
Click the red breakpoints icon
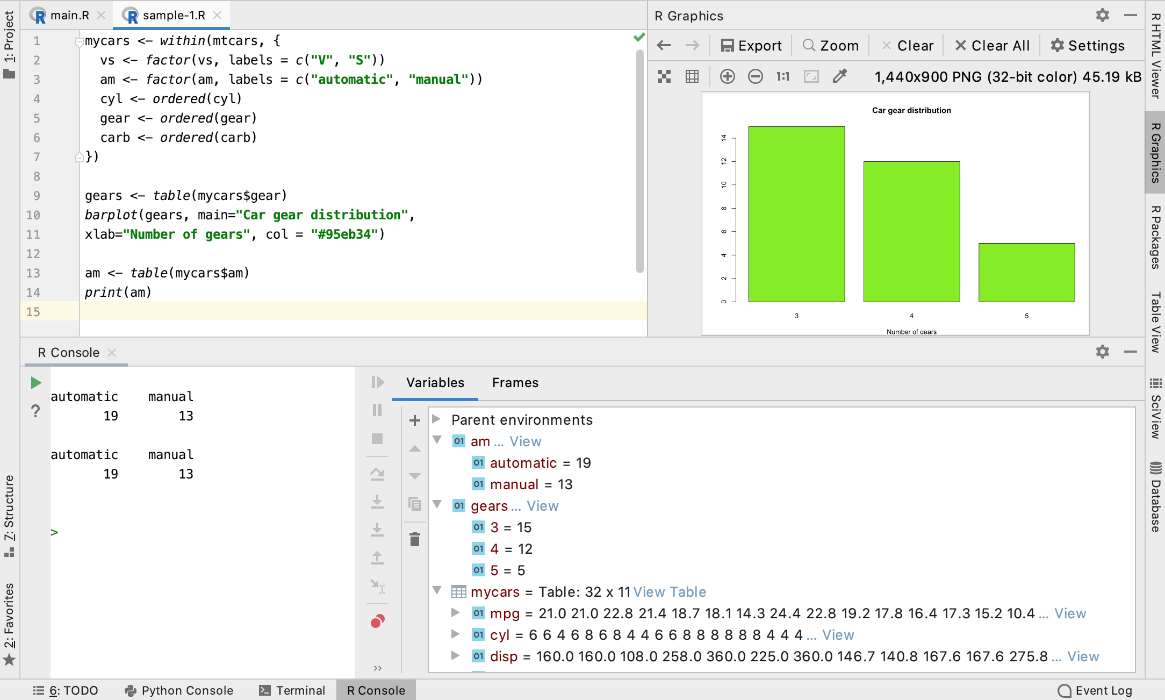(x=378, y=622)
